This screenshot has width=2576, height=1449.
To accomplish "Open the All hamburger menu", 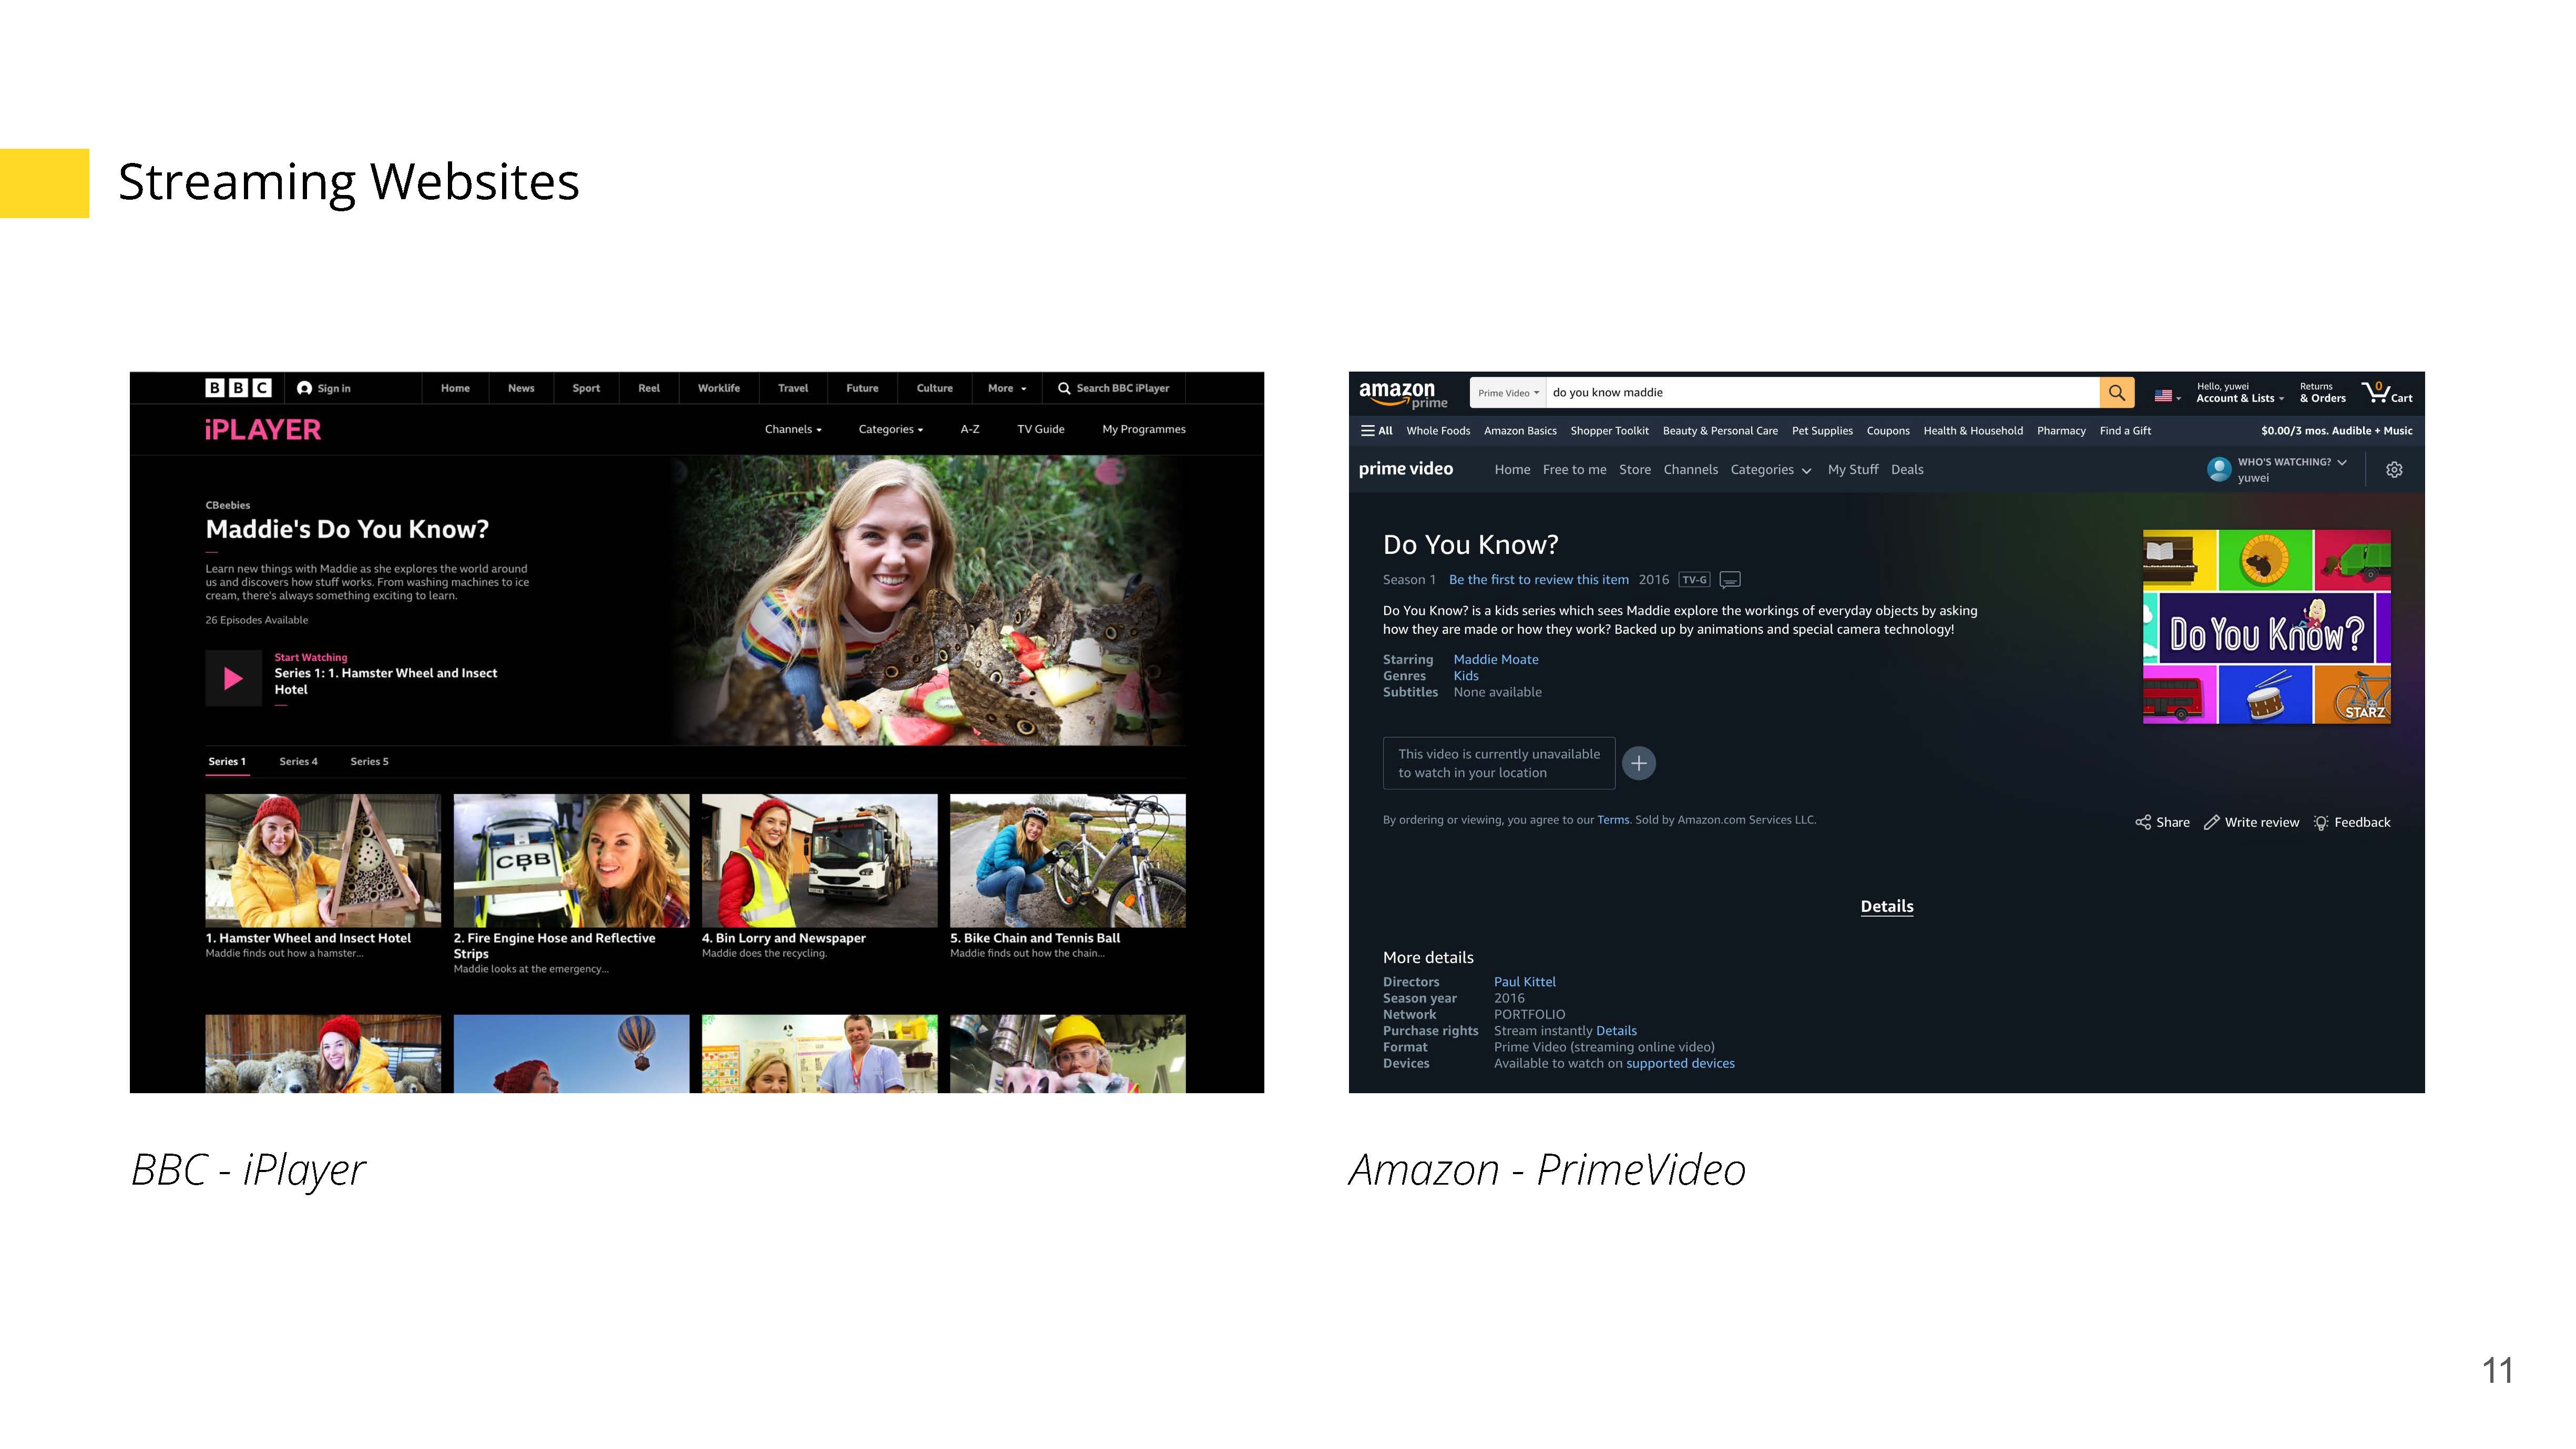I will pyautogui.click(x=1376, y=431).
